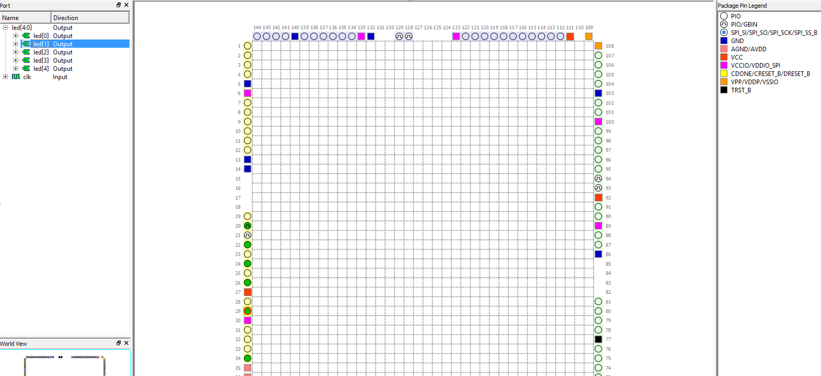Close the World View panel
This screenshot has width=821, height=376.
tap(126, 343)
